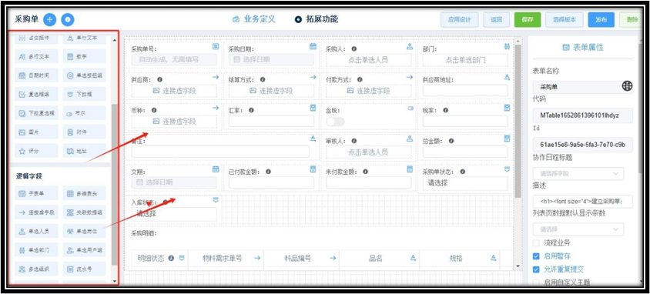Viewport: 650px width, 294px height.
Task: Open the 协作日程标题 dropdown
Action: (x=578, y=173)
